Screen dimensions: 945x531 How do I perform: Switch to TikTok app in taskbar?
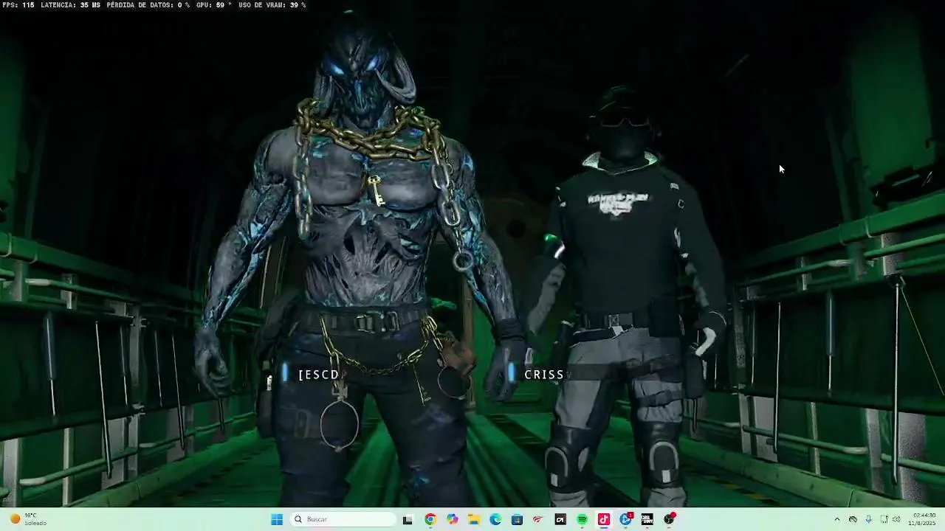(604, 519)
